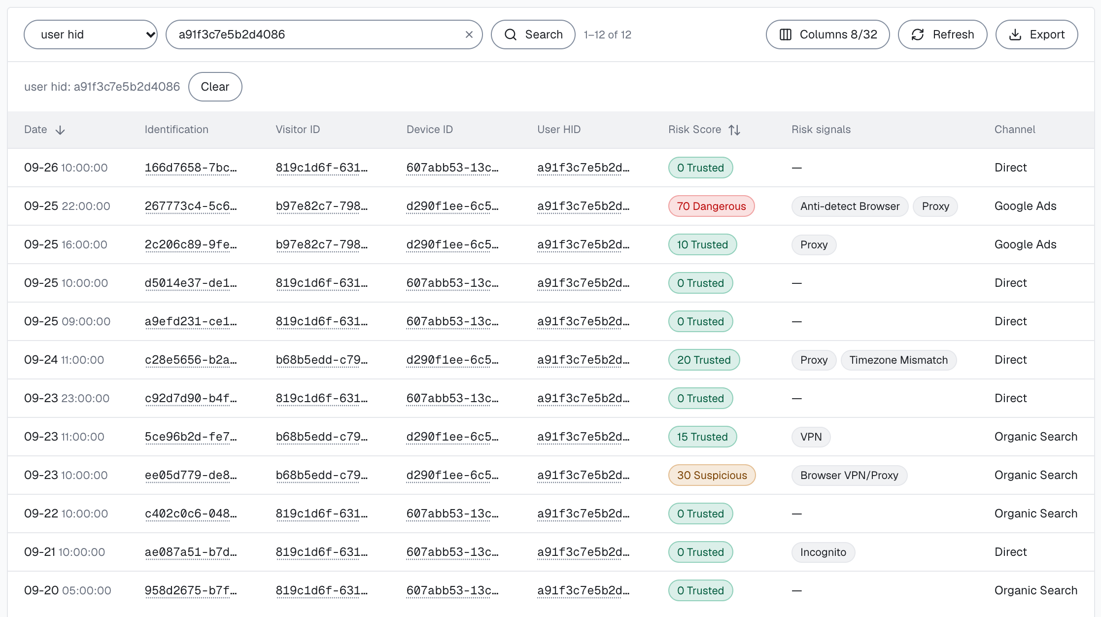Click the date 09-21 10:00:00
The height and width of the screenshot is (617, 1101).
[65, 552]
